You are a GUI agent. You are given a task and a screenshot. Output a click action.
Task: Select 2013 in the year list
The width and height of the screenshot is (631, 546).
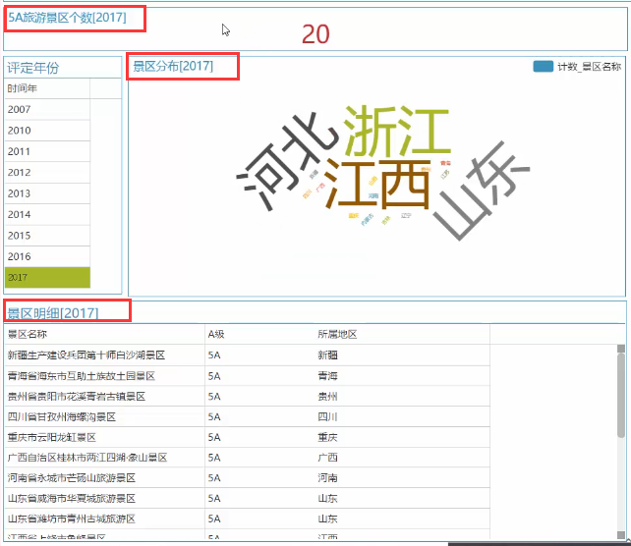47,193
